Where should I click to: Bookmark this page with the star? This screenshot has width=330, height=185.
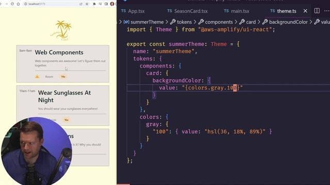87,4
